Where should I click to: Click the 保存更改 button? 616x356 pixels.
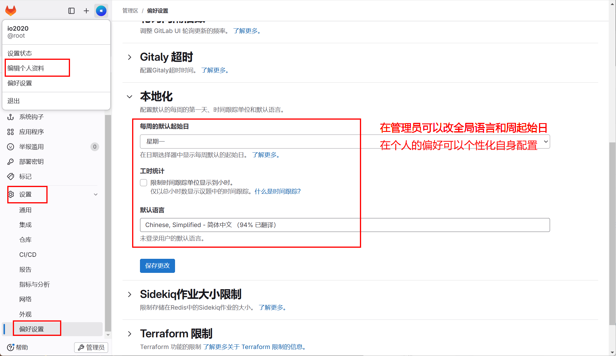[157, 266]
